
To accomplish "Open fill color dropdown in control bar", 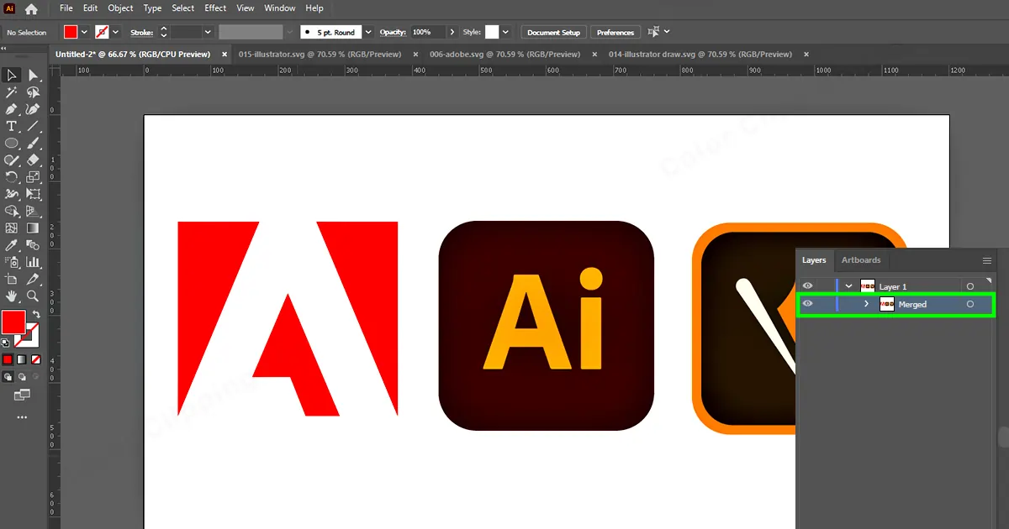I will pyautogui.click(x=85, y=32).
